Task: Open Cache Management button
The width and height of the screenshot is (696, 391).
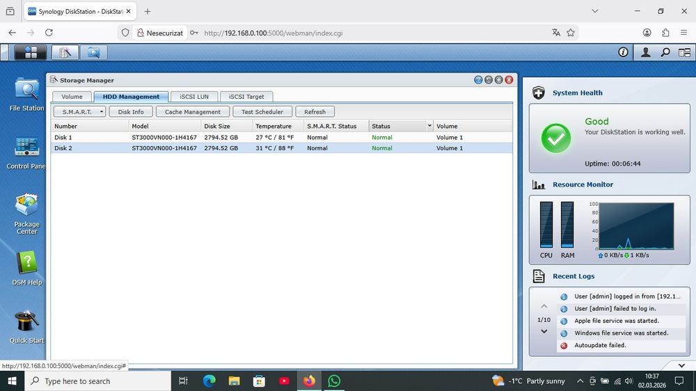Action: pos(193,112)
